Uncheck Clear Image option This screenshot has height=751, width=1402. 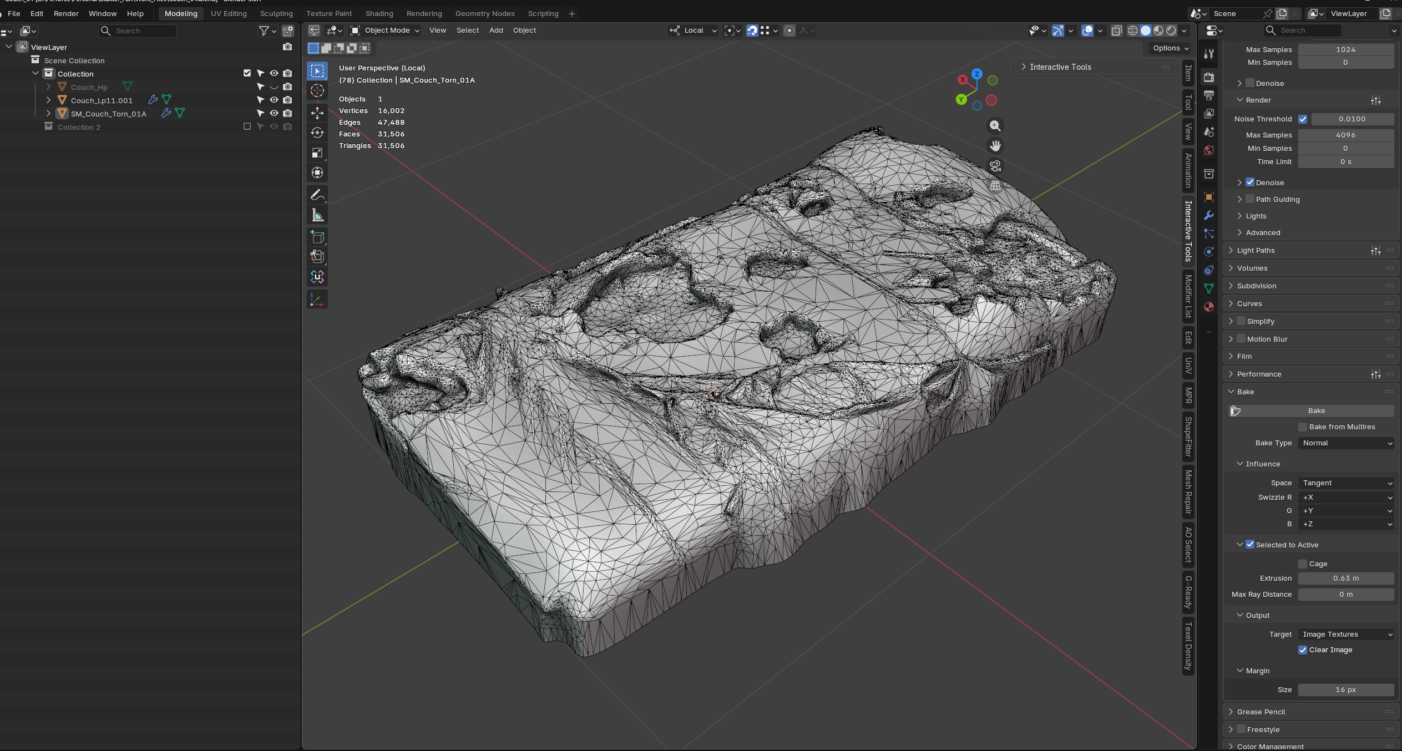pyautogui.click(x=1303, y=650)
